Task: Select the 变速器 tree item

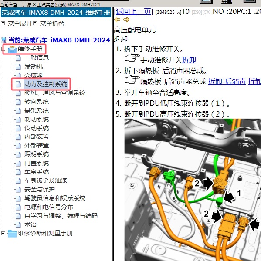Action: pos(34,75)
